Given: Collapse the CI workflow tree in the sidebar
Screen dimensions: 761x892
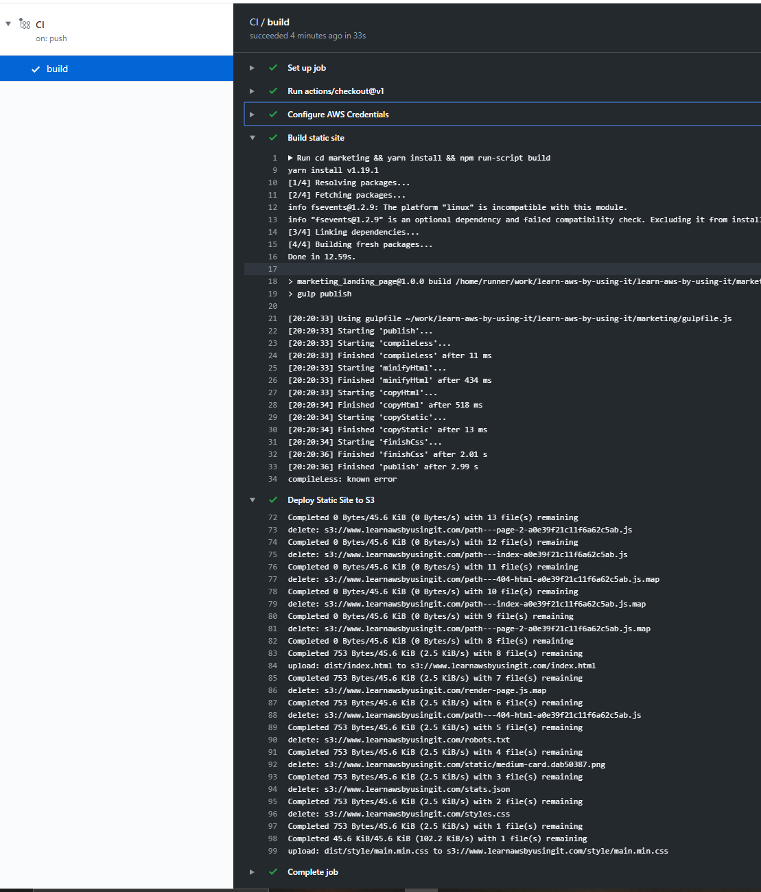Looking at the screenshot, I should click(x=8, y=22).
